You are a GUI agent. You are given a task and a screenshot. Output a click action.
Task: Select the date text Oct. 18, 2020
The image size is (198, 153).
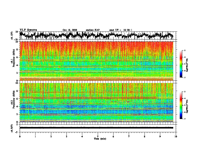(x=70, y=30)
